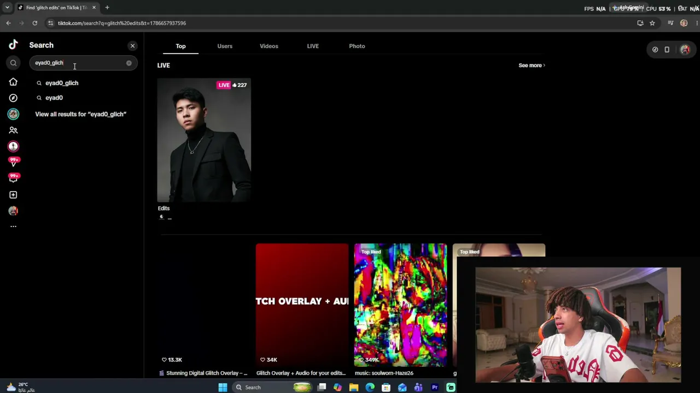Go back with the browser back arrow
Viewport: 700px width, 393px height.
(x=8, y=23)
